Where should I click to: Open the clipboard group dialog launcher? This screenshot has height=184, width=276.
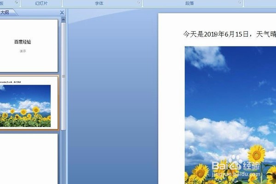[x=17, y=2]
